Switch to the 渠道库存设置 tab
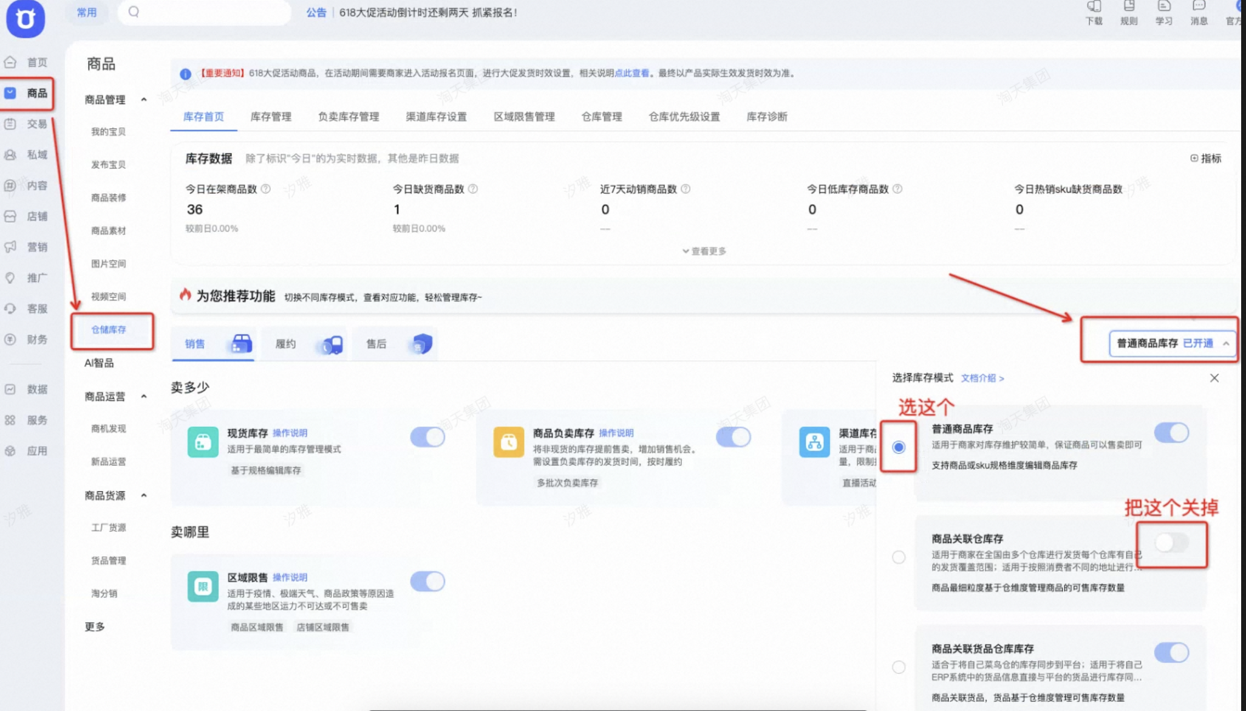 tap(436, 117)
